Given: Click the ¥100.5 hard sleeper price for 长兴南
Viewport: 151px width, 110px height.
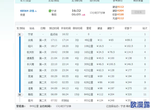Looking at the screenshot, I should (x=111, y=64).
